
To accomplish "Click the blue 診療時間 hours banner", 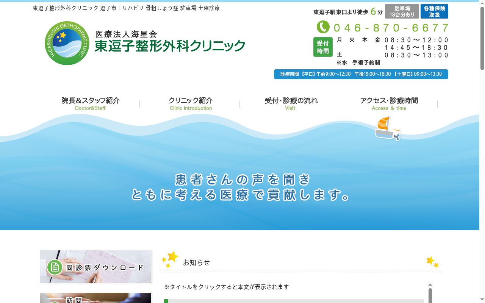I will [x=361, y=74].
